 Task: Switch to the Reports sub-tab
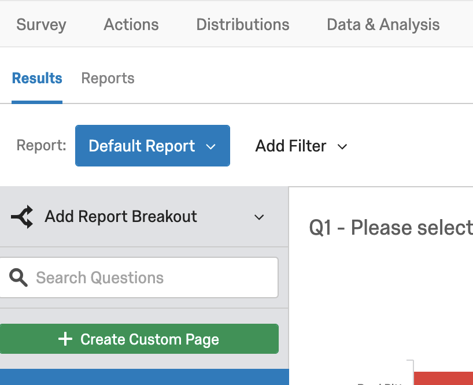click(x=108, y=79)
